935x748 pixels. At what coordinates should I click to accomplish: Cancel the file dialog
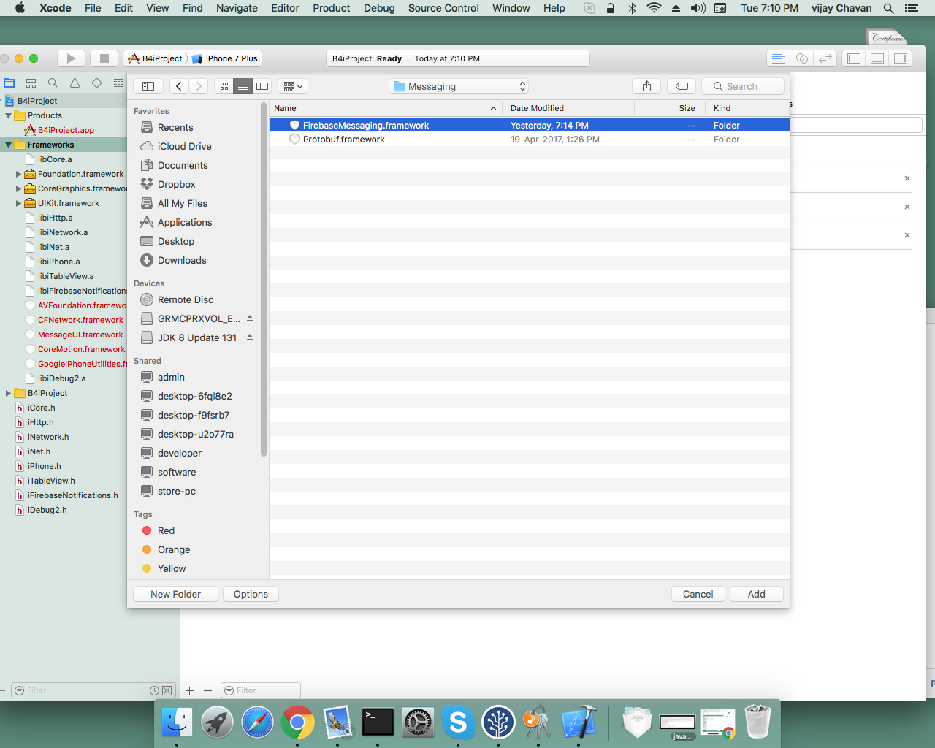698,594
